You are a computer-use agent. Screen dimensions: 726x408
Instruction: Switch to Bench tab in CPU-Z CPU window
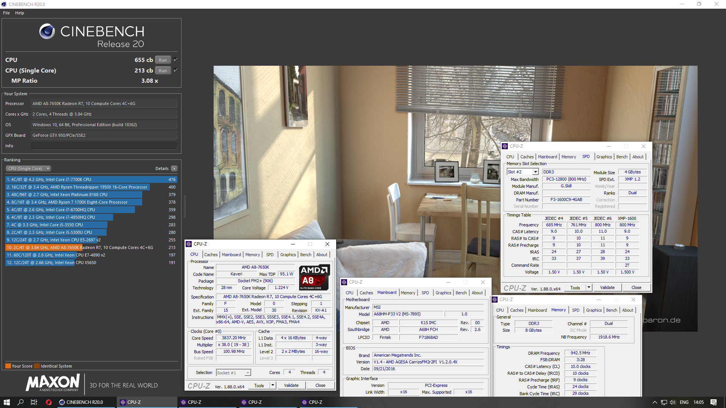coord(306,255)
